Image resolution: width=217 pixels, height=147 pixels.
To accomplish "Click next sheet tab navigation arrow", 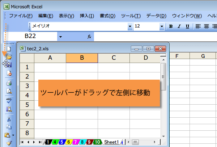I will click(34, 142).
